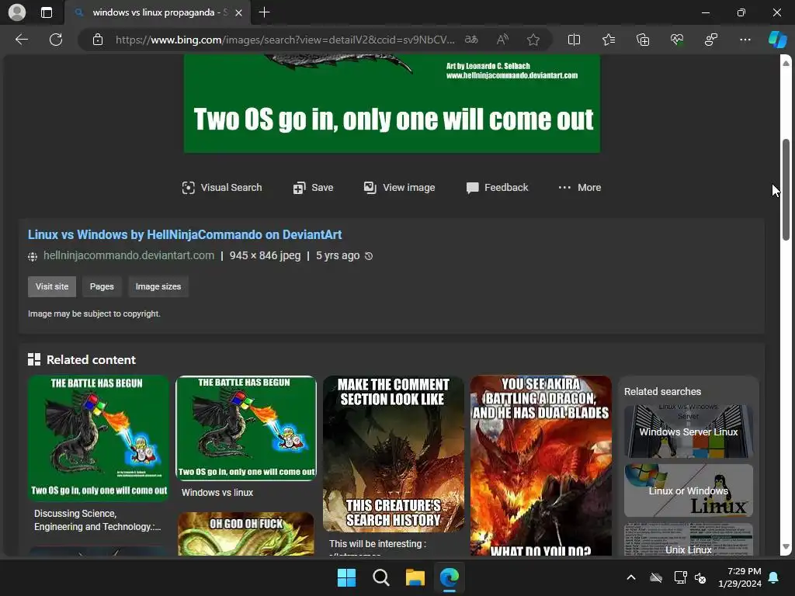This screenshot has height=596, width=795.
Task: Open the Windows Start menu
Action: click(x=347, y=577)
